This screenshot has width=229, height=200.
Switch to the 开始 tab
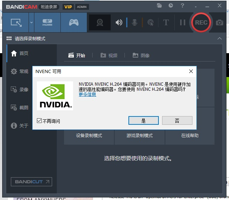[x=77, y=55]
